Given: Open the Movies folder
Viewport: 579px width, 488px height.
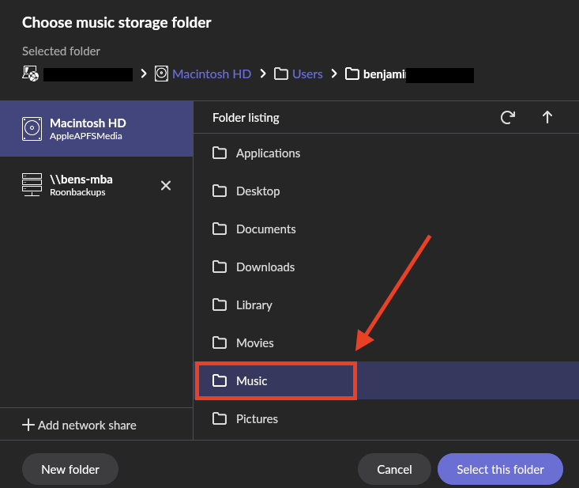Looking at the screenshot, I should coord(386,342).
